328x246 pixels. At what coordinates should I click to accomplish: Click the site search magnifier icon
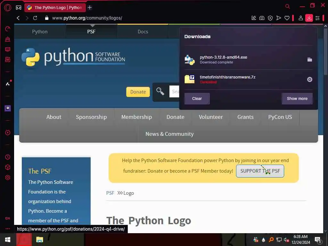[160, 91]
